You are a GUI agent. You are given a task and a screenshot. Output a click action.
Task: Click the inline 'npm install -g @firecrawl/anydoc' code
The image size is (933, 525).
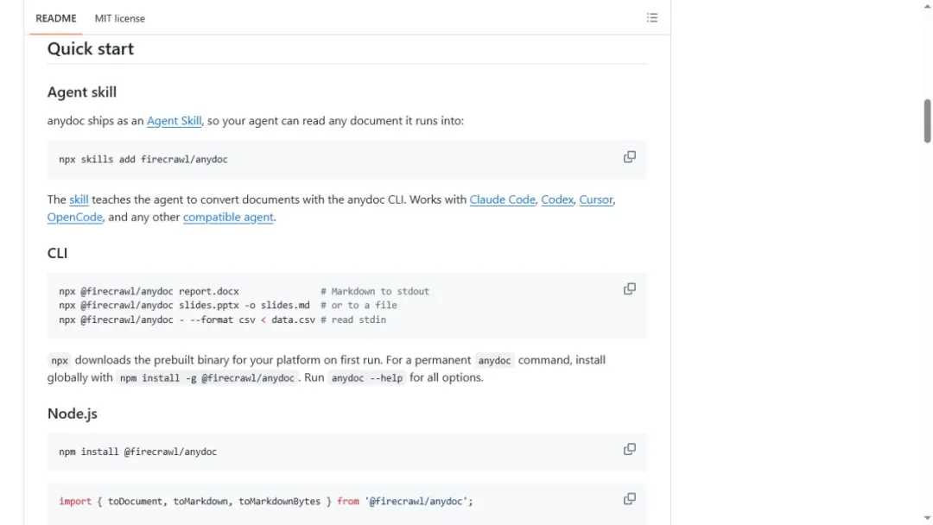coord(207,378)
